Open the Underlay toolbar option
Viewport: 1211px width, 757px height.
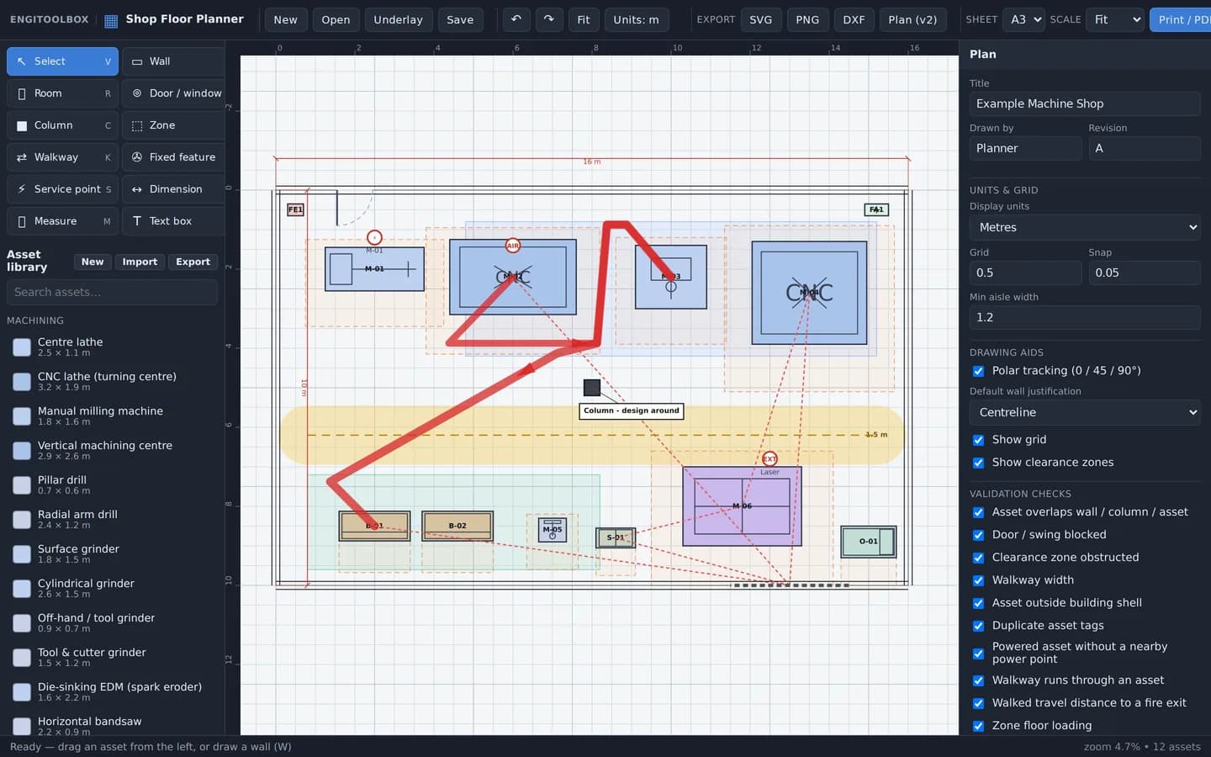(399, 19)
